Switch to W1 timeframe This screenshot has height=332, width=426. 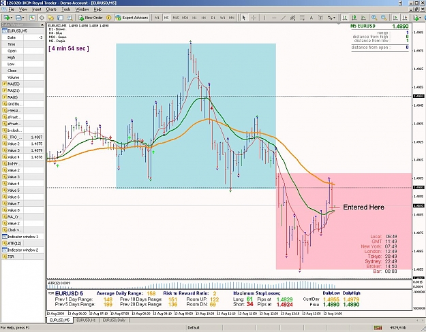tap(222, 18)
